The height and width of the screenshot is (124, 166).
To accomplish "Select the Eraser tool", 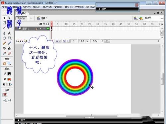I will [x=9, y=54].
